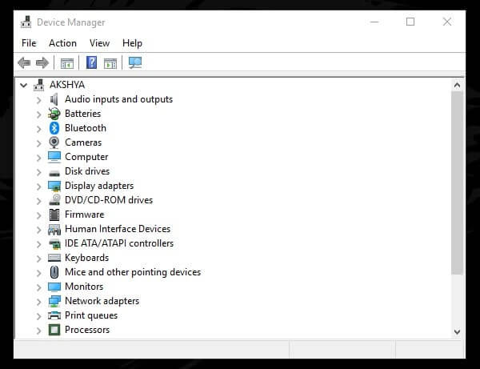Screen dimensions: 480x369
Task: Click the Monitors category icon
Action: (x=54, y=287)
